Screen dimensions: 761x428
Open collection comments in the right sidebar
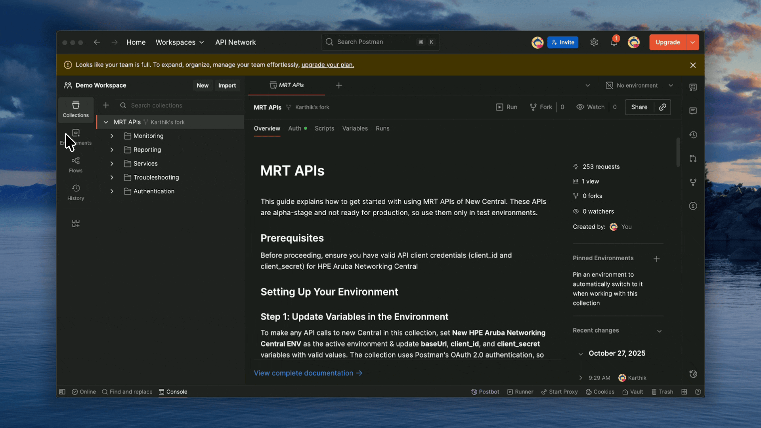pos(694,111)
